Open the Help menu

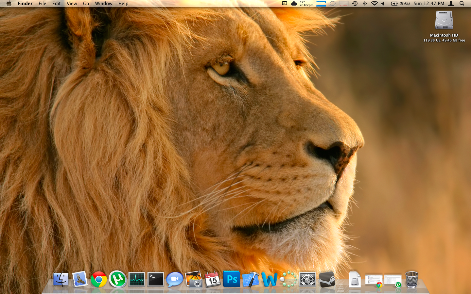coord(123,4)
